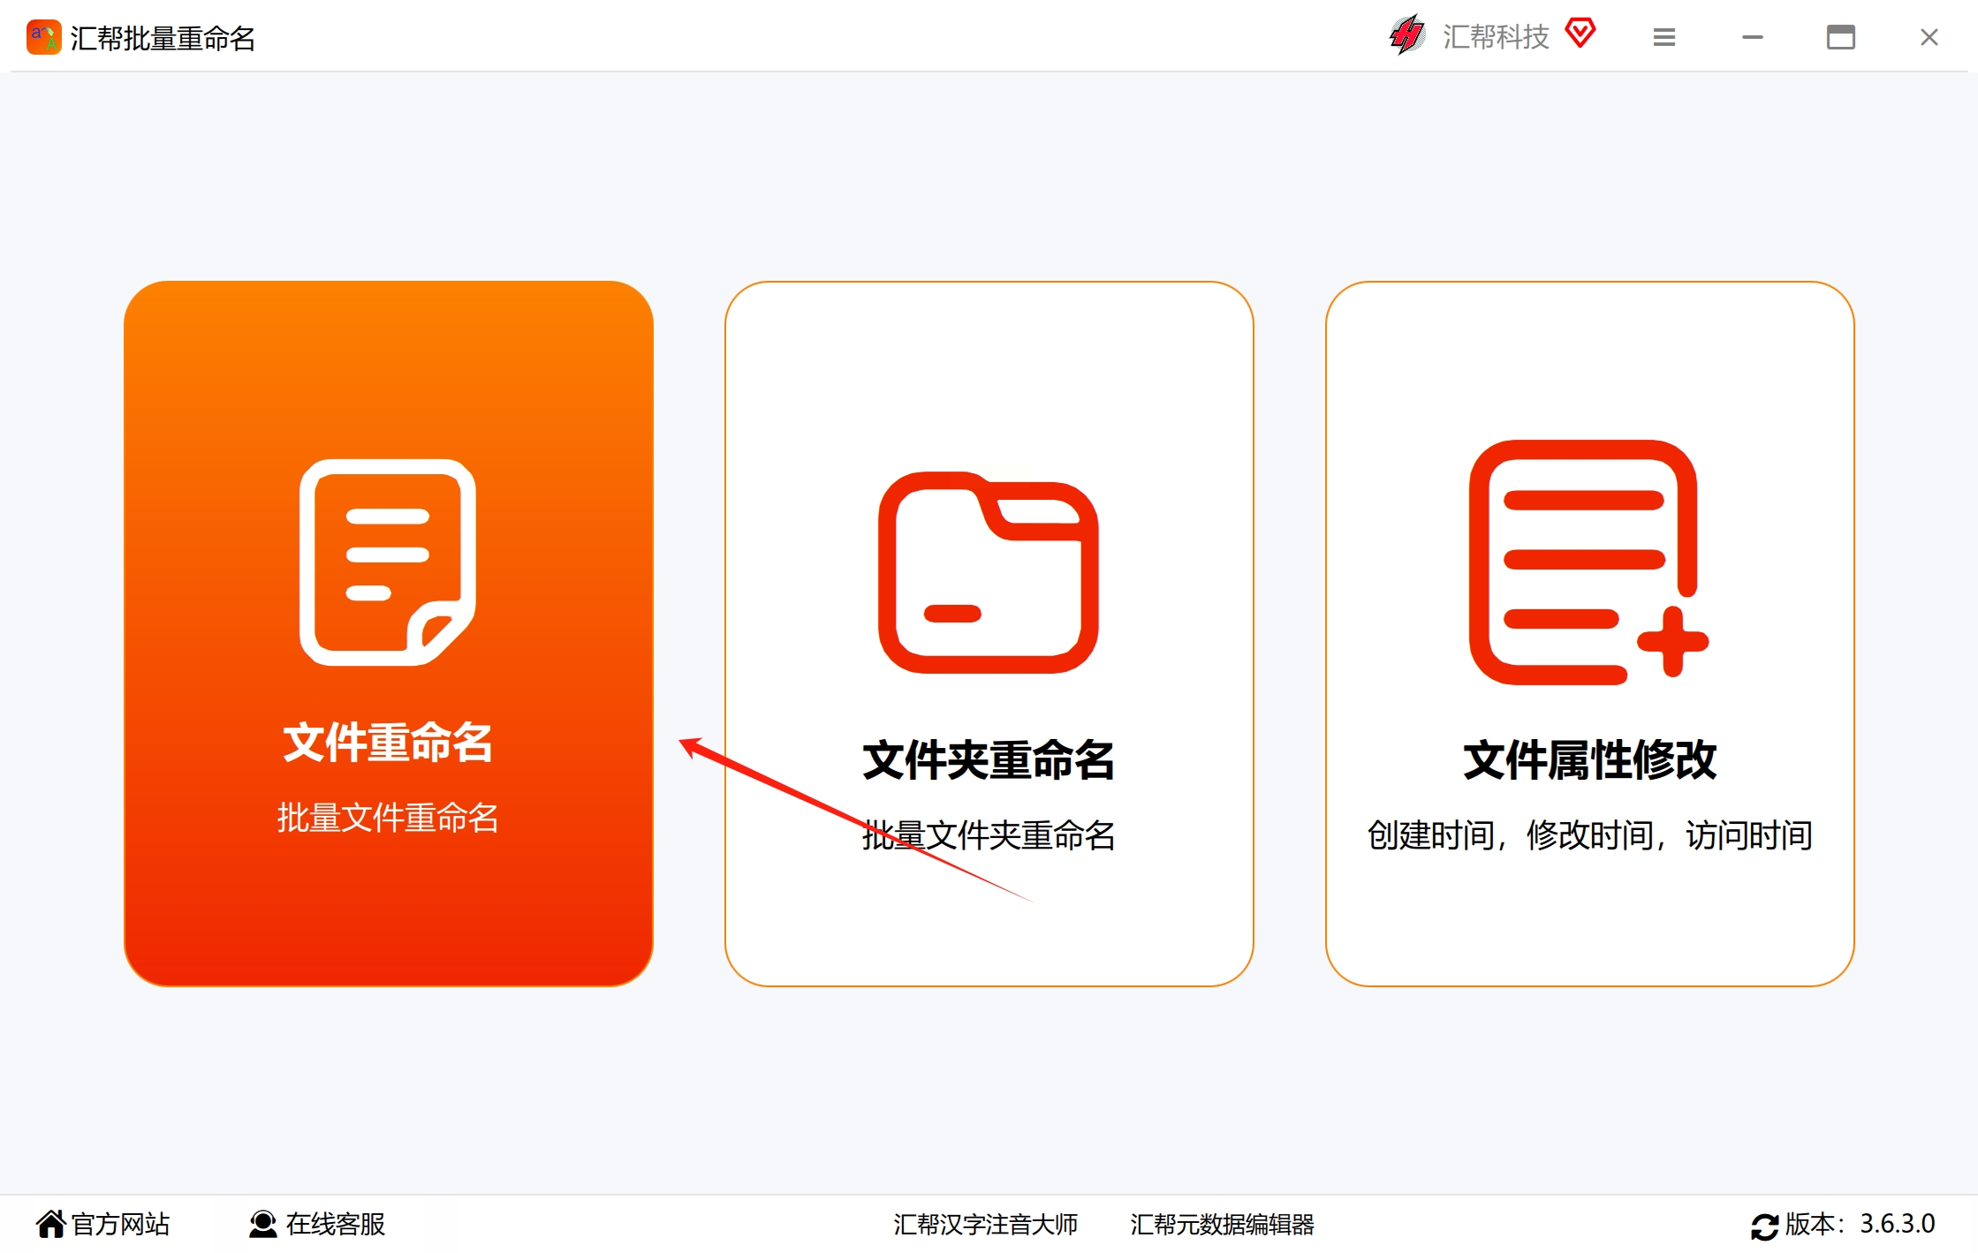This screenshot has width=1978, height=1253.
Task: Select the 文件重命名 title text
Action: [388, 742]
